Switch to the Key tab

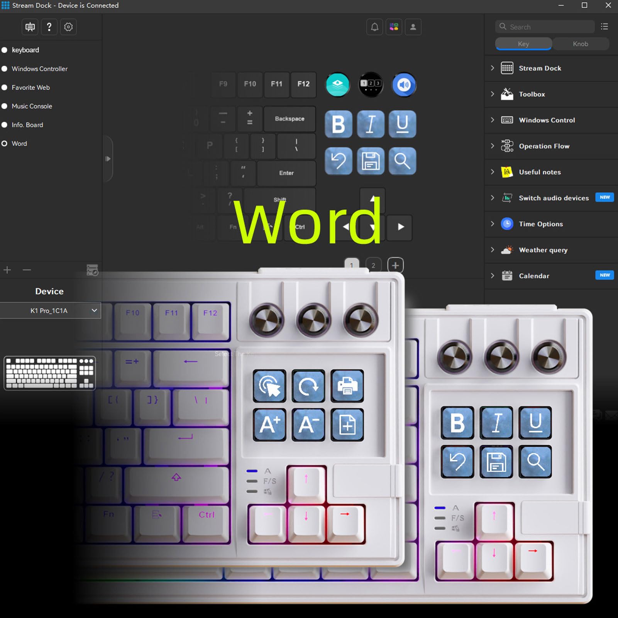(x=523, y=44)
